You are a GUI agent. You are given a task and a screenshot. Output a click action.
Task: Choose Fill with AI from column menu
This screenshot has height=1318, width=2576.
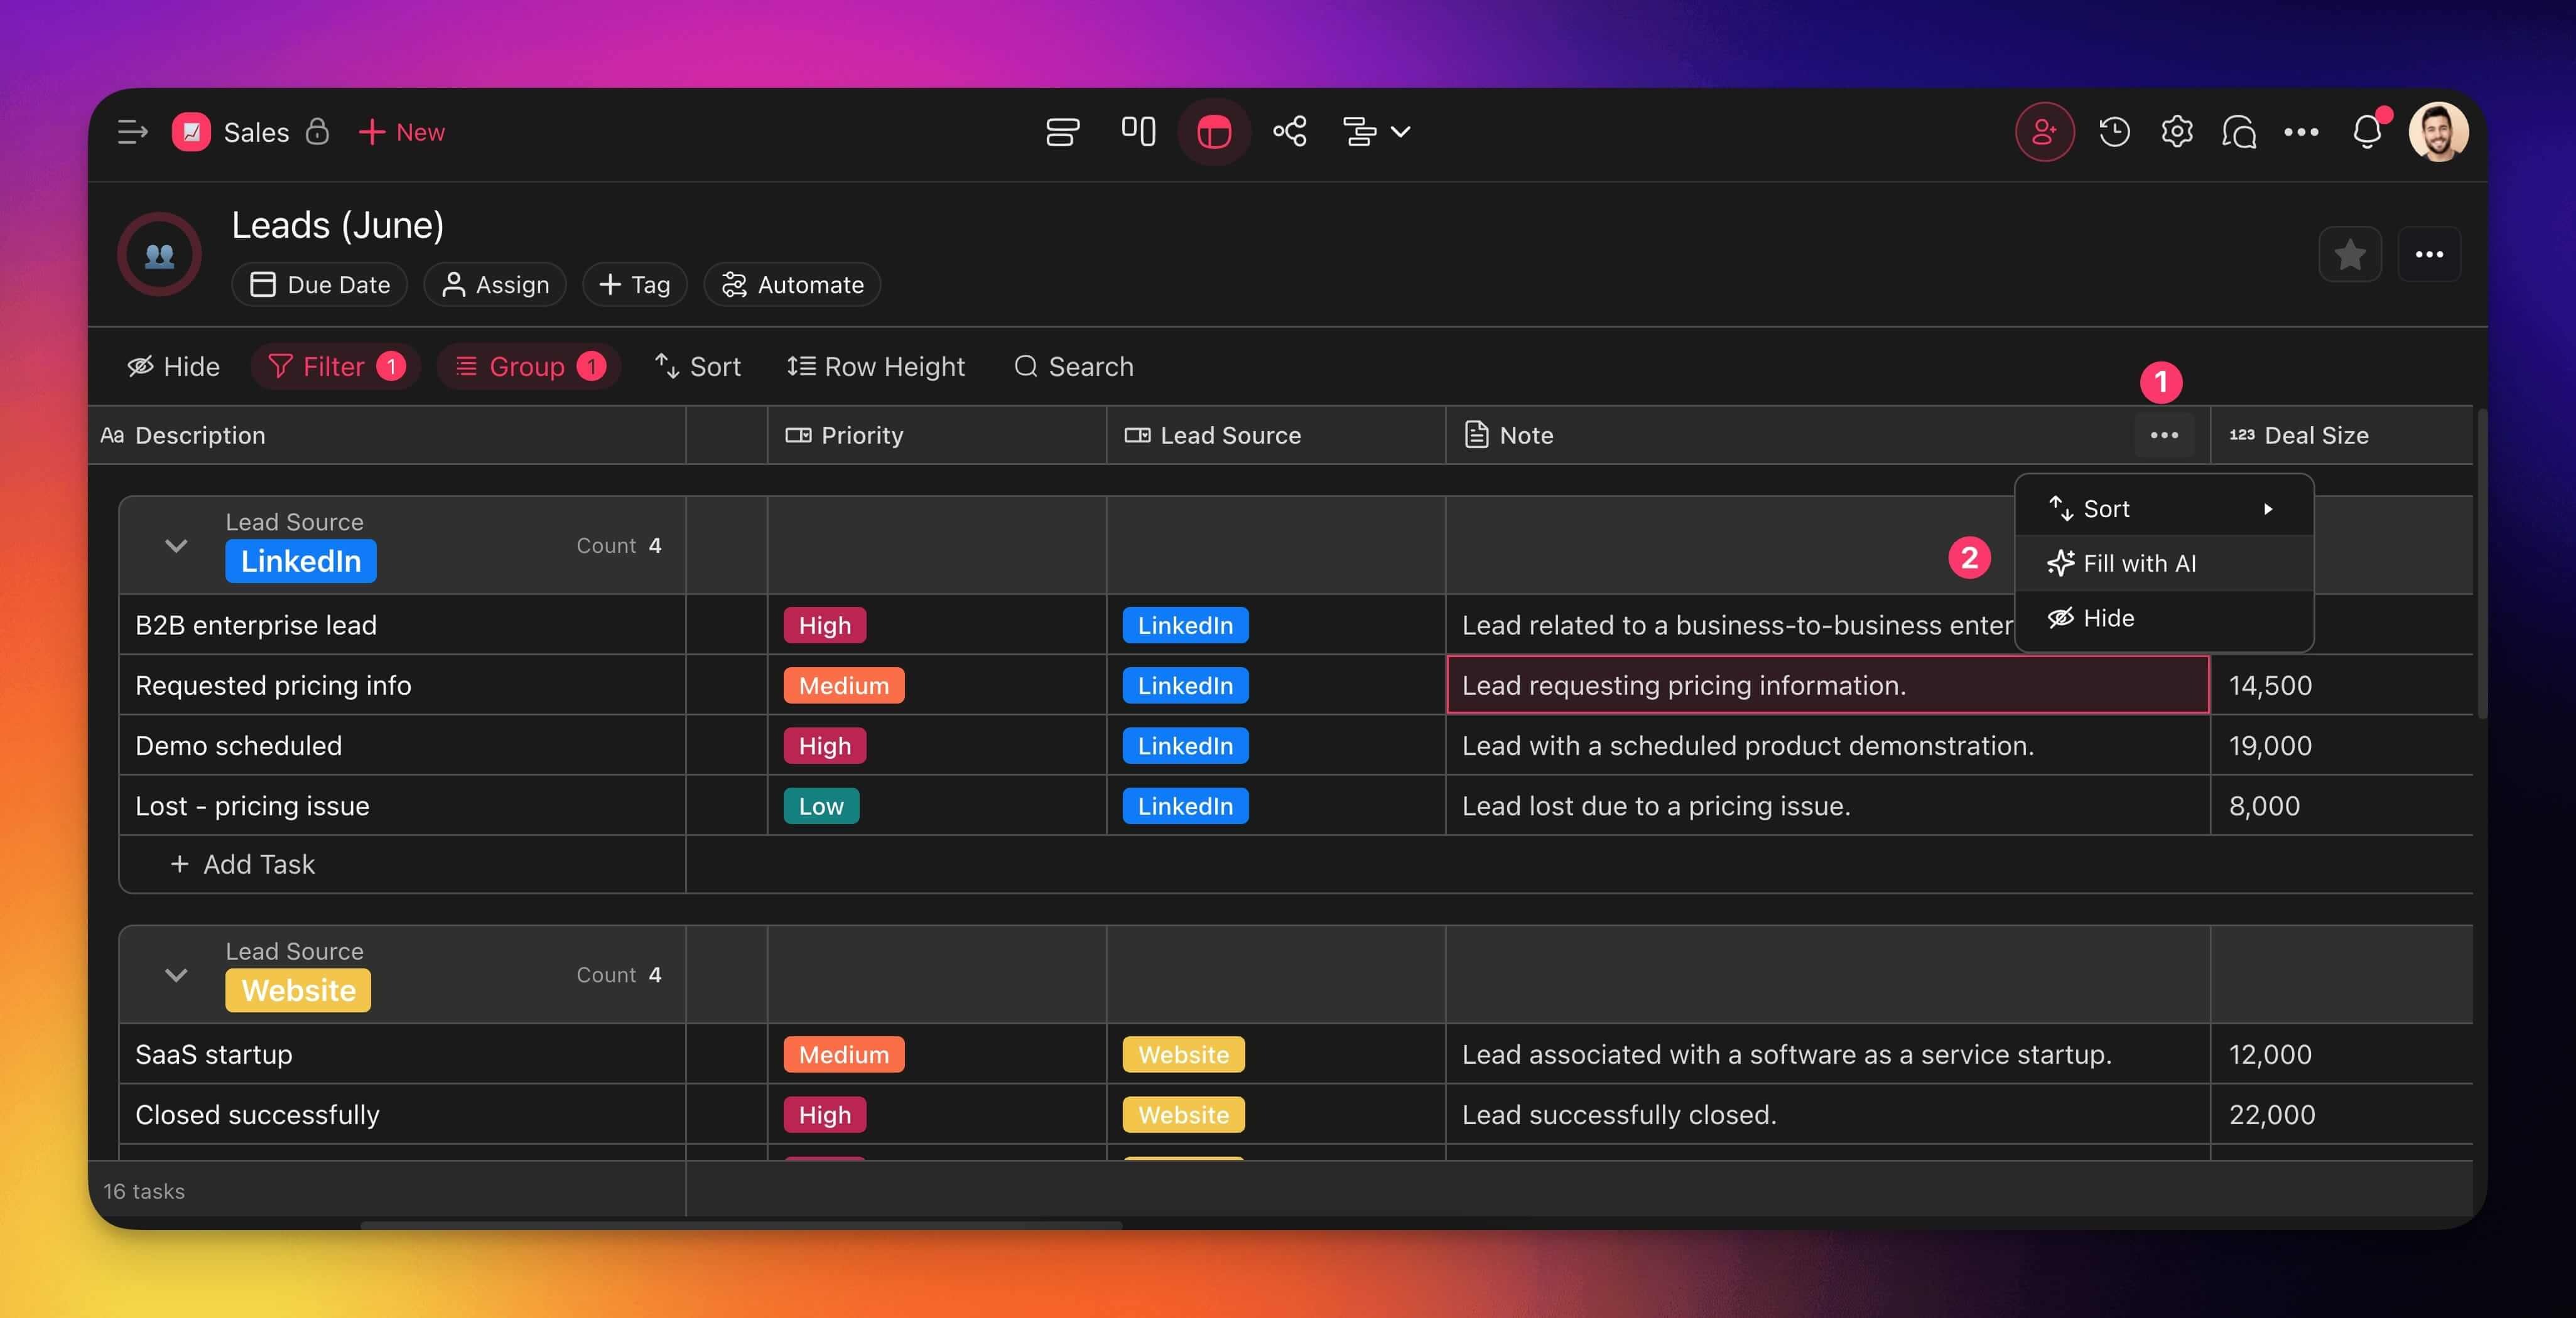pos(2139,564)
